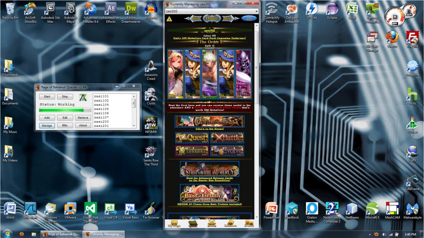Click the yellow warning triangle icon
The image size is (424, 238).
(x=169, y=19)
